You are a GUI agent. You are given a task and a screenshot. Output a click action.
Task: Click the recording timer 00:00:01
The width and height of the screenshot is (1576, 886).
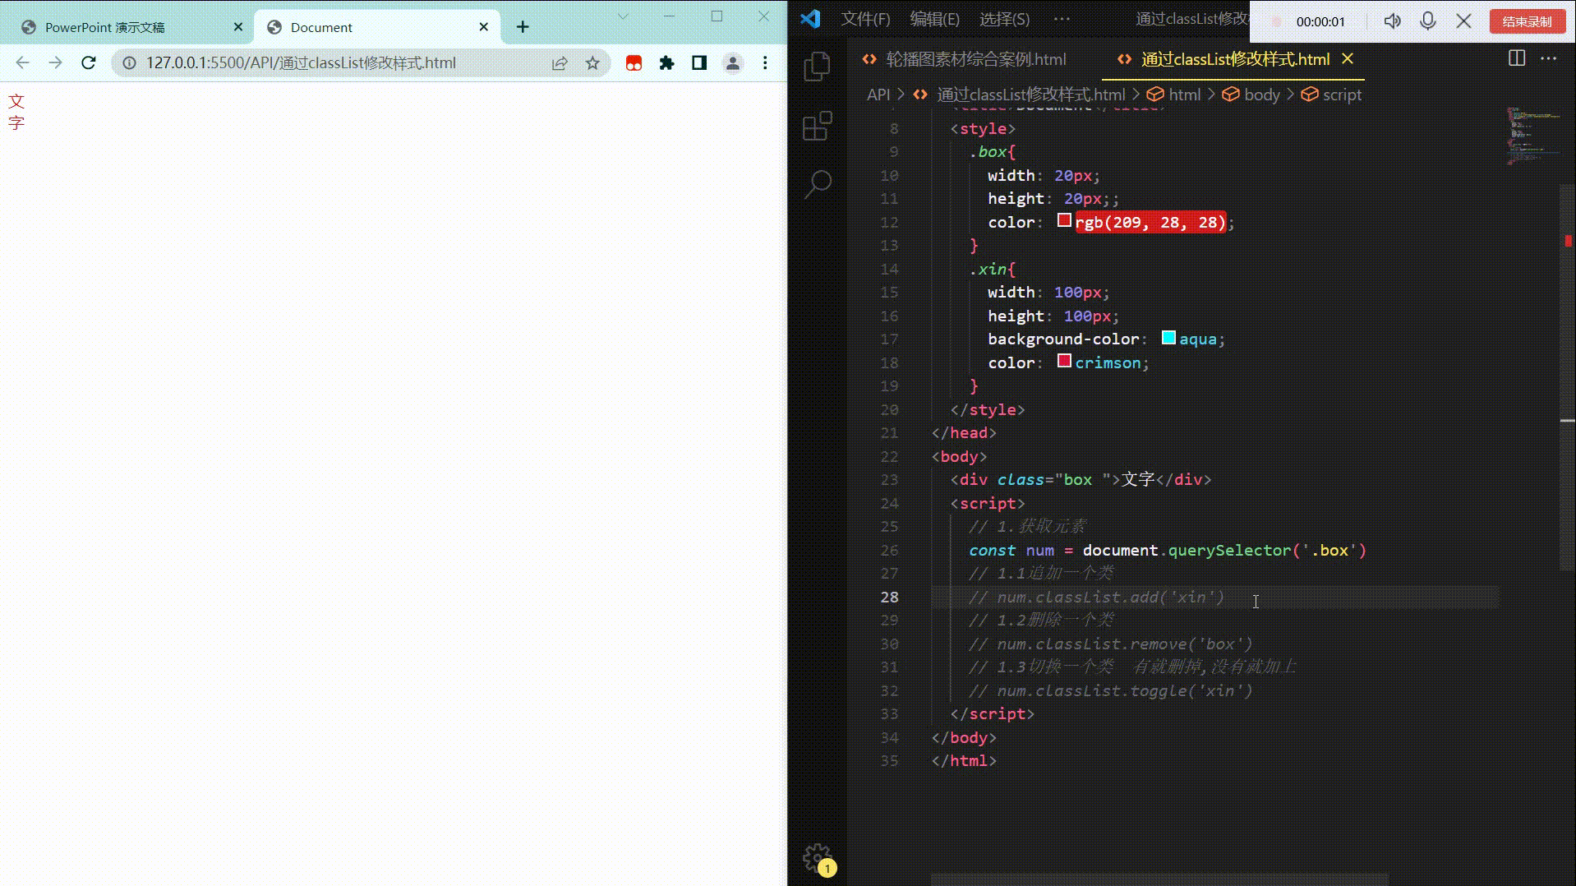[x=1320, y=22]
